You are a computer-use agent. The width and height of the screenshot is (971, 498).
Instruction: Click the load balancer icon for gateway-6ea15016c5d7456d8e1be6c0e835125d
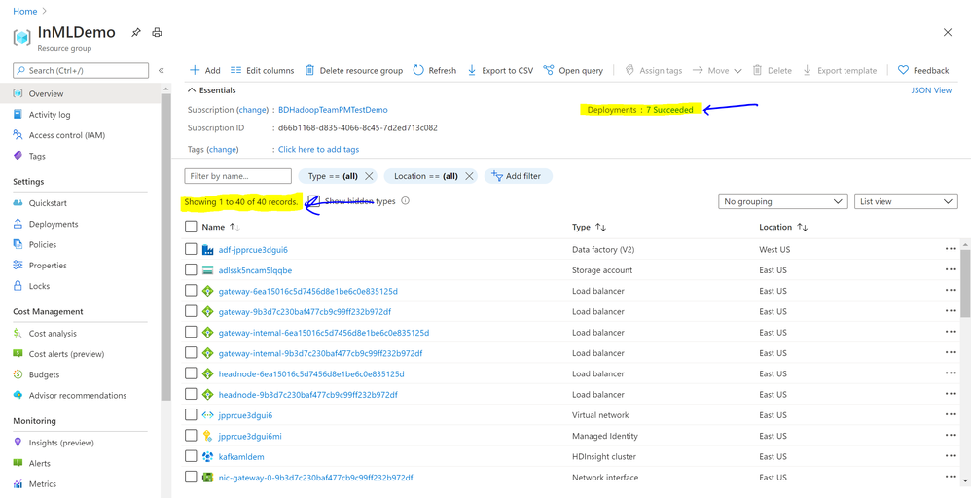point(208,291)
